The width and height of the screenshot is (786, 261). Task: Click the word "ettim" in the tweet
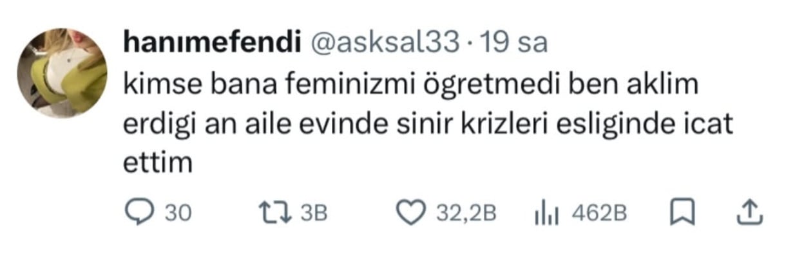(157, 163)
